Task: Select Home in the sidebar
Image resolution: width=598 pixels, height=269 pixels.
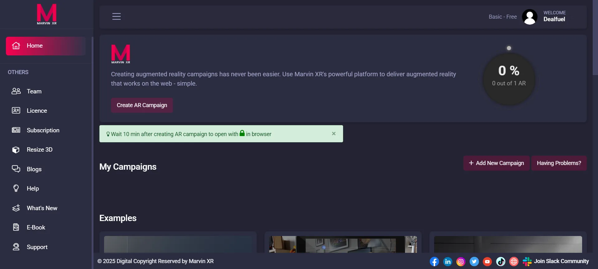Action: pyautogui.click(x=45, y=46)
